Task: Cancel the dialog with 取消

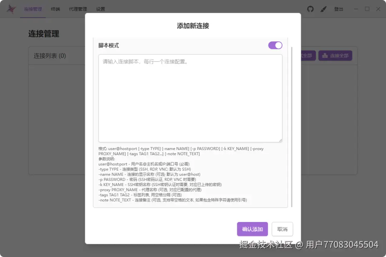Action: coord(282,229)
